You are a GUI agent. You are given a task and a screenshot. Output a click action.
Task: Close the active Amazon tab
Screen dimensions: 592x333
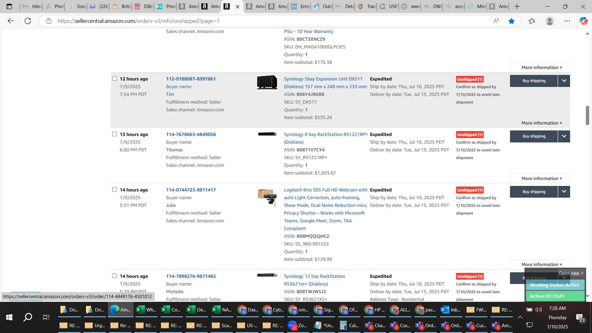pyautogui.click(x=237, y=6)
